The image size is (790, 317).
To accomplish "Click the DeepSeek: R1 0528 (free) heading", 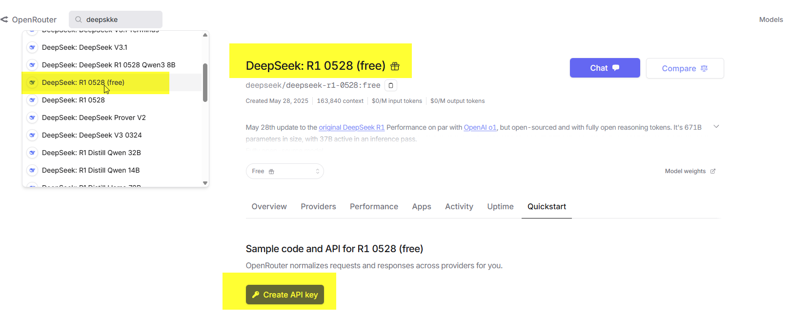I will coord(316,66).
